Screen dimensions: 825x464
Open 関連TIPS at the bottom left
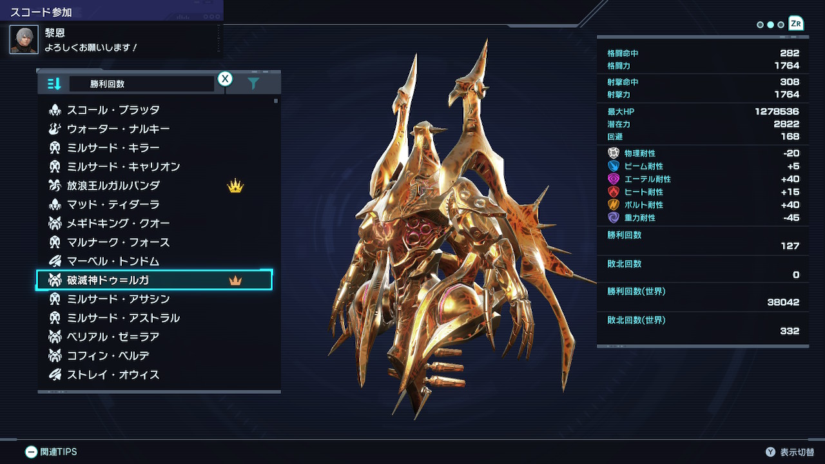[x=51, y=452]
